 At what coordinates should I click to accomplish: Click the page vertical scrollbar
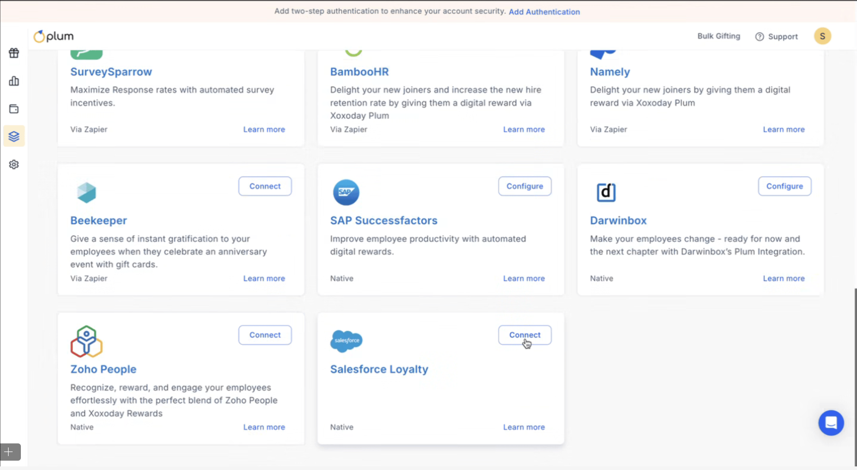click(x=855, y=377)
